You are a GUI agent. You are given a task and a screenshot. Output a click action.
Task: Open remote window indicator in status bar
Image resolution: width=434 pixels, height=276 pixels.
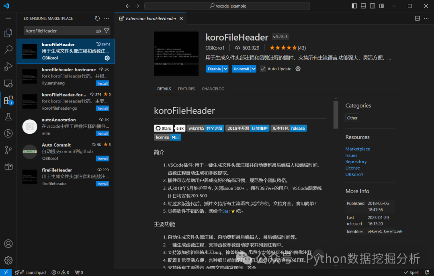pyautogui.click(x=6, y=272)
